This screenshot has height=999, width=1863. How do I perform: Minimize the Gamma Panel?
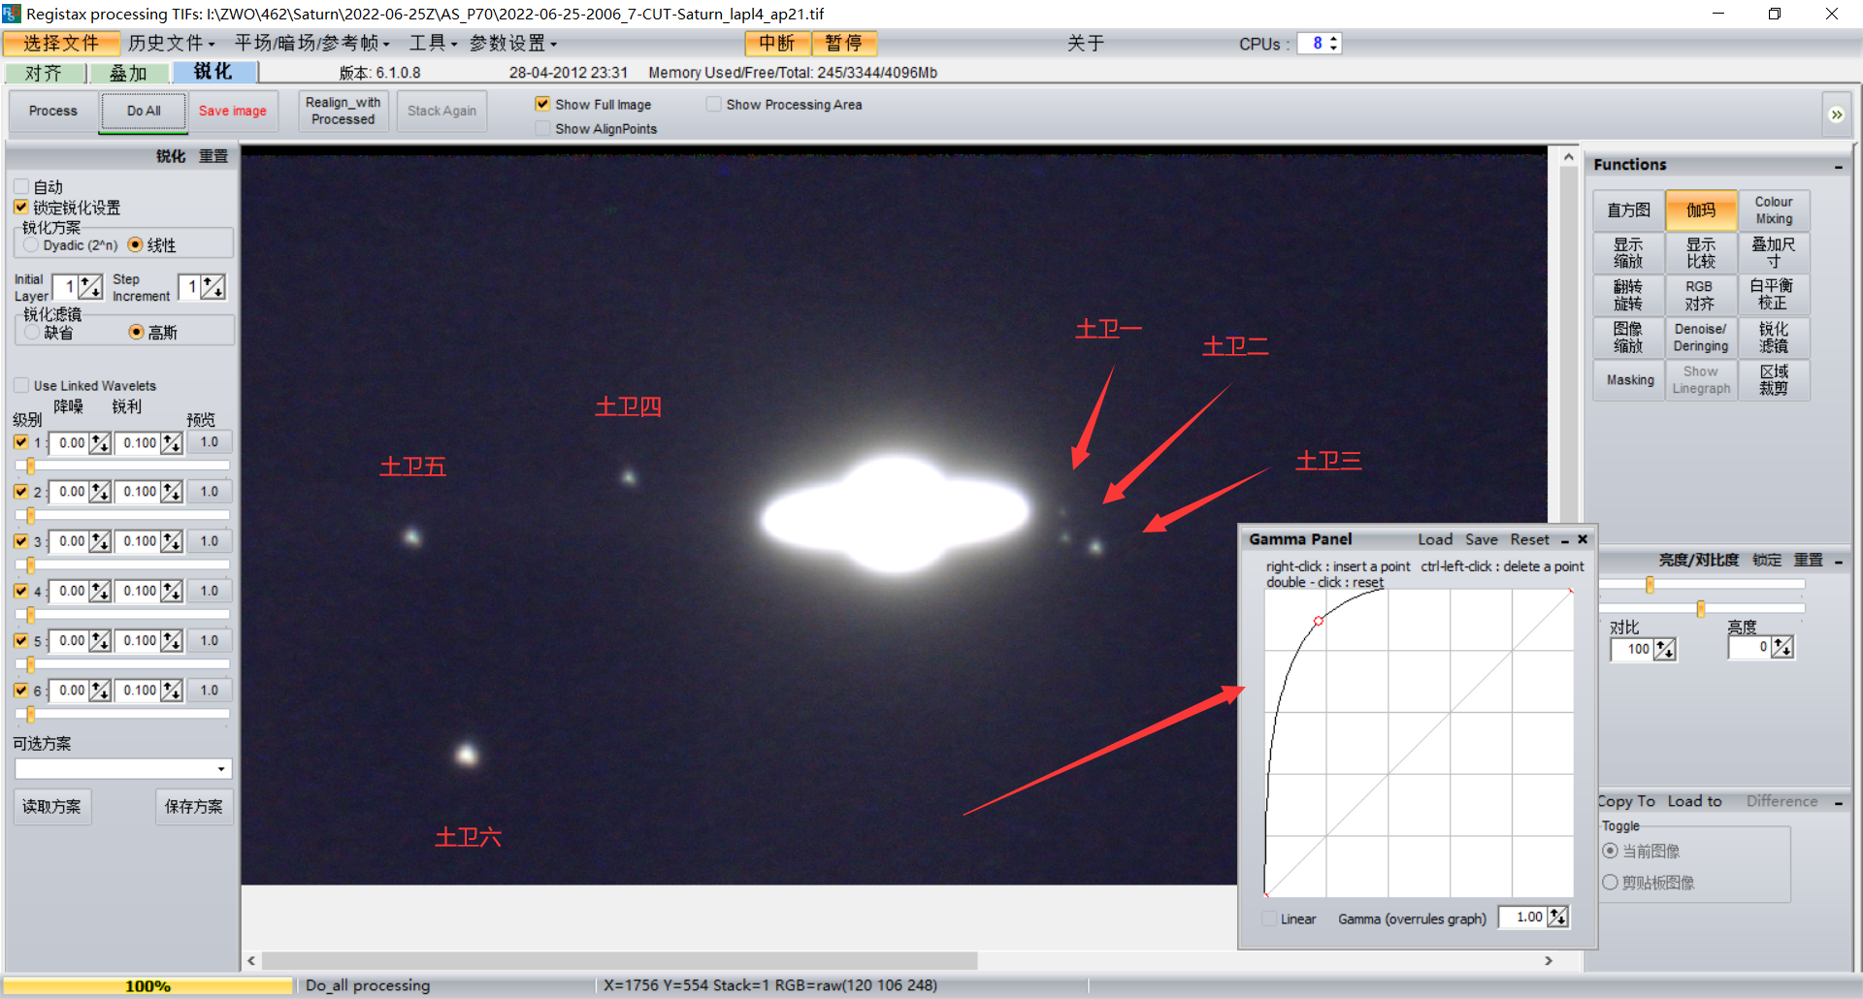(x=1565, y=540)
